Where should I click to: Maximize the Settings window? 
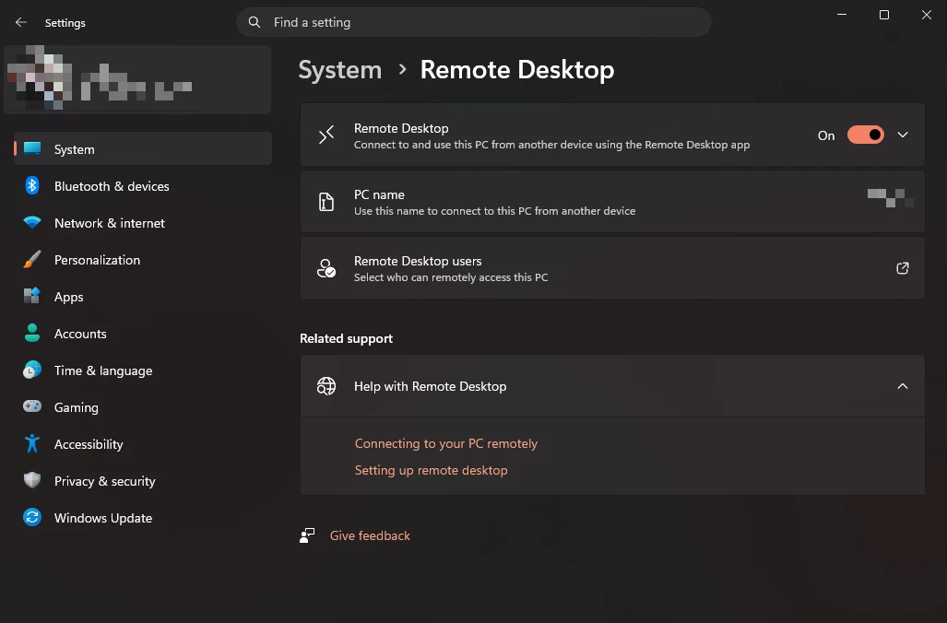pos(883,15)
